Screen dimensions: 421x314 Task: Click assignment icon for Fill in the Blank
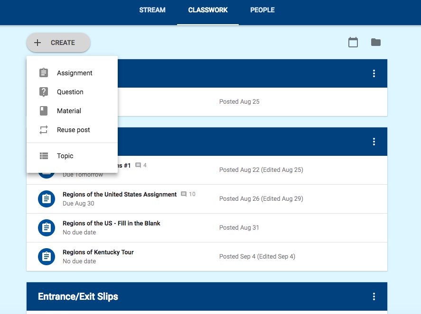click(x=47, y=228)
